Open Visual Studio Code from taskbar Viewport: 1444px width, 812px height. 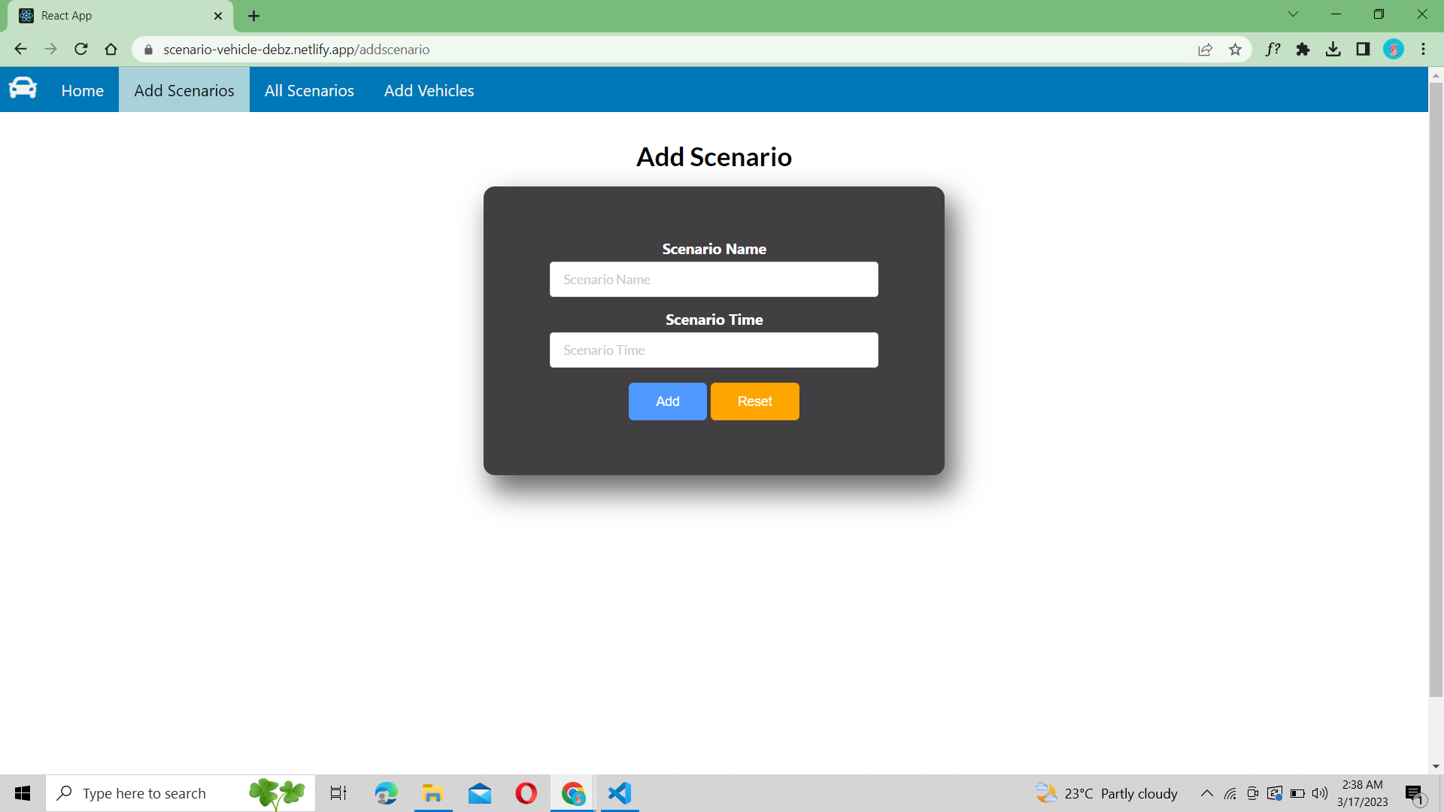(x=618, y=793)
